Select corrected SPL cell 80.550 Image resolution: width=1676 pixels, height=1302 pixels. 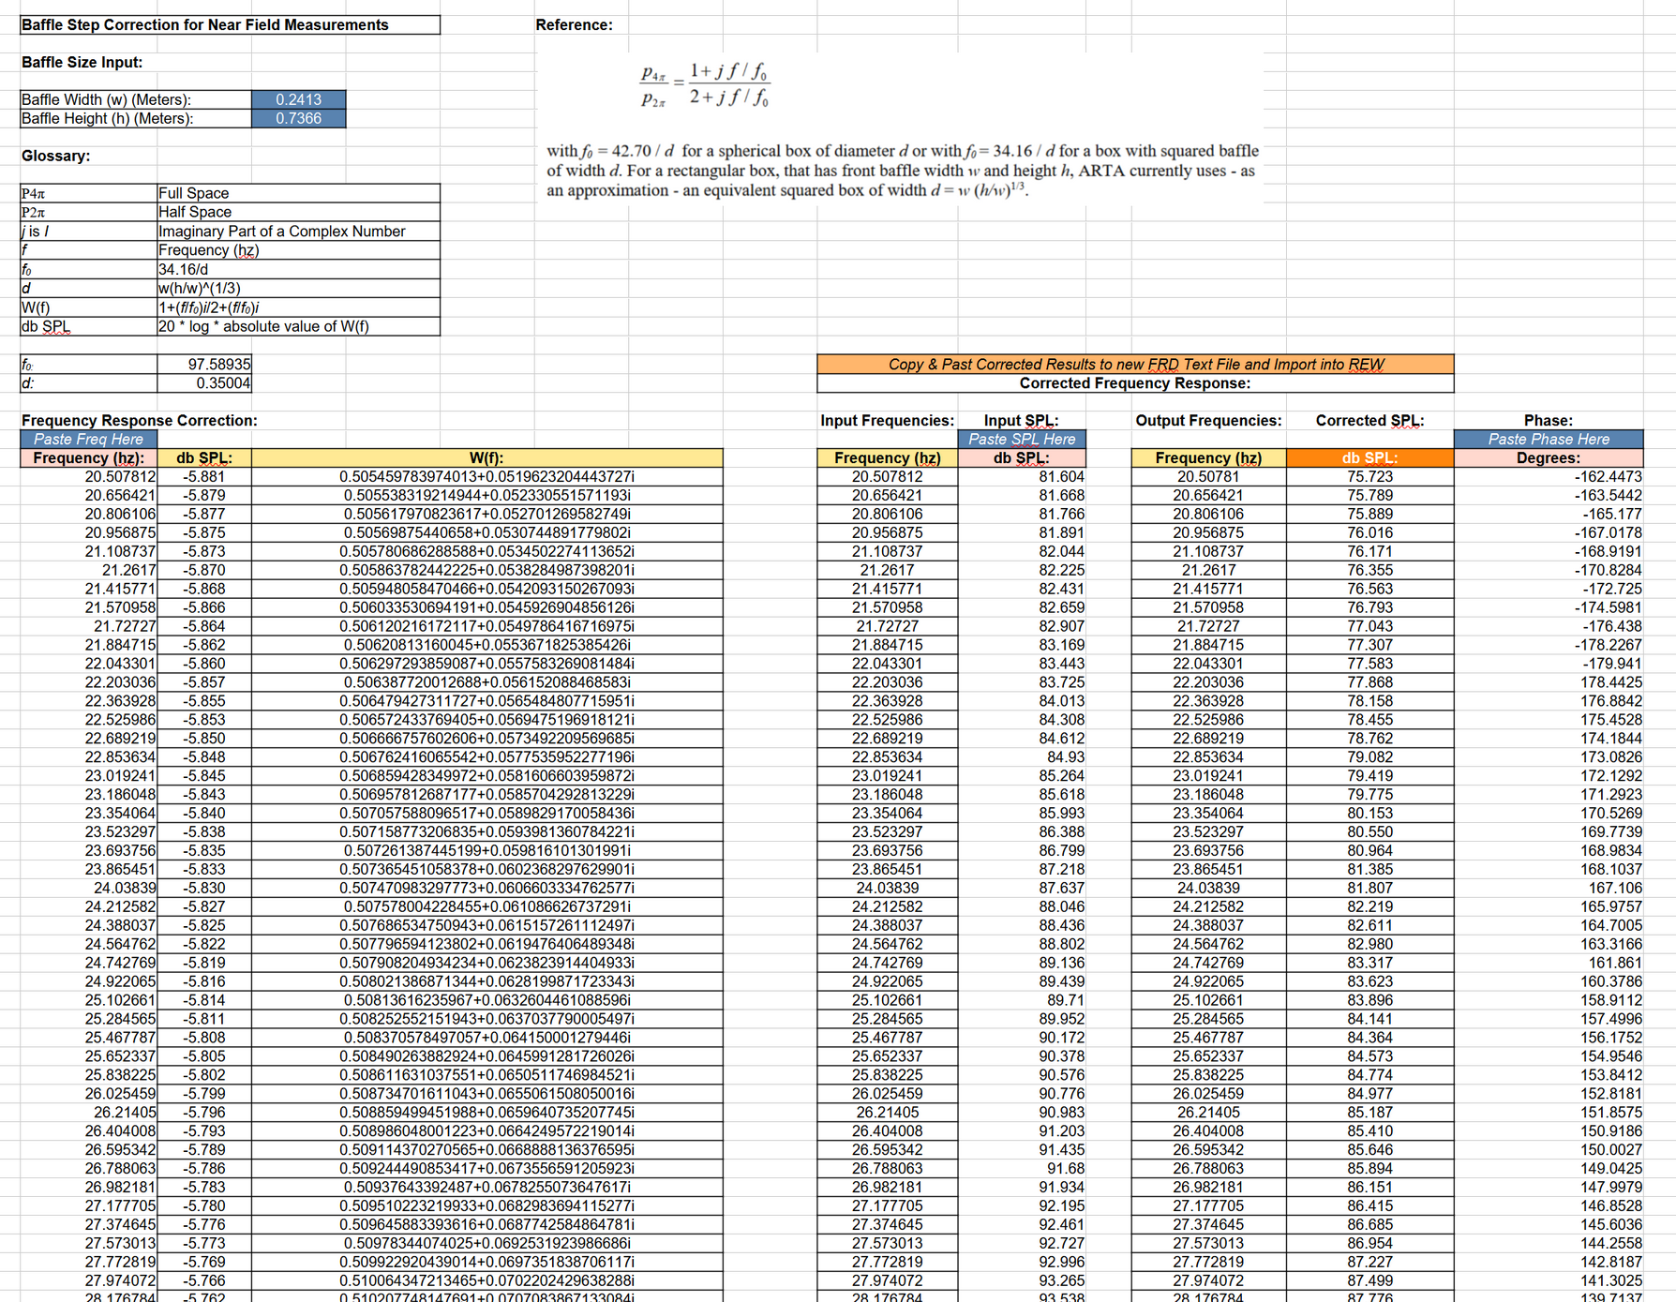(x=1369, y=831)
